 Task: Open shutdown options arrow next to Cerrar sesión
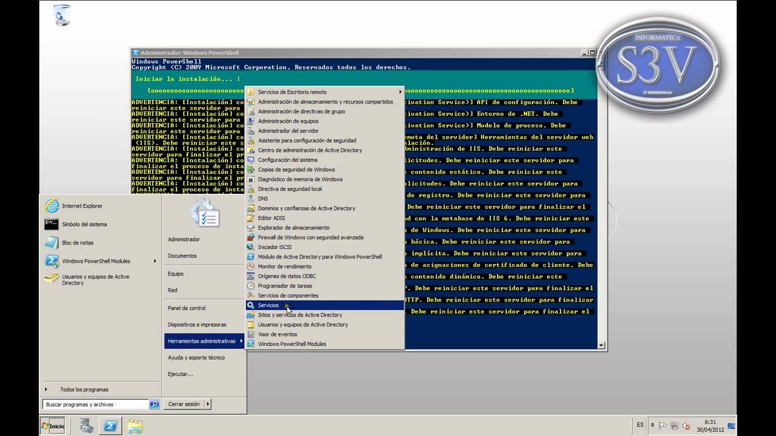pyautogui.click(x=207, y=404)
